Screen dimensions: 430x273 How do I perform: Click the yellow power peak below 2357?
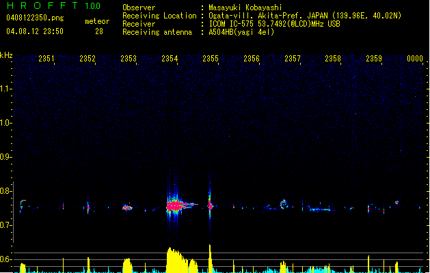[x=283, y=267]
